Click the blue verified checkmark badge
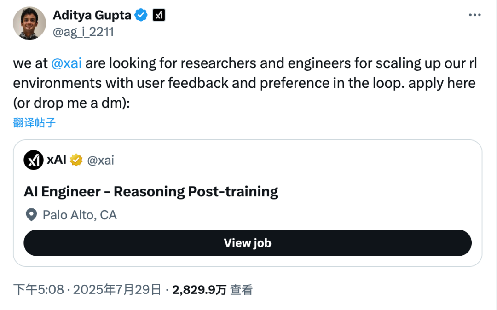 (x=141, y=15)
